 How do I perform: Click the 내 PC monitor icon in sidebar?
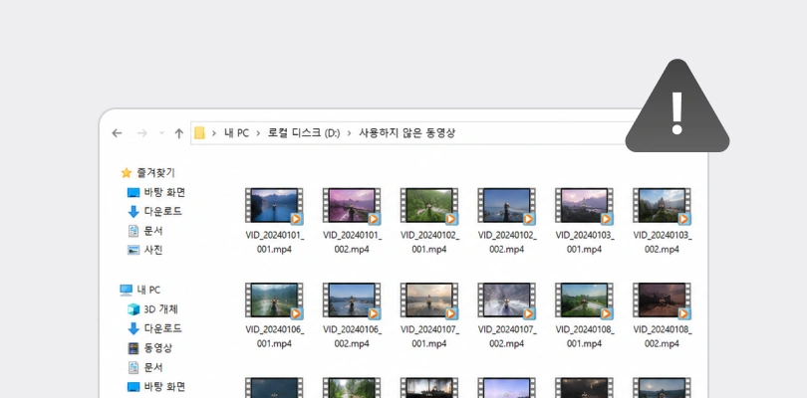[x=127, y=290]
